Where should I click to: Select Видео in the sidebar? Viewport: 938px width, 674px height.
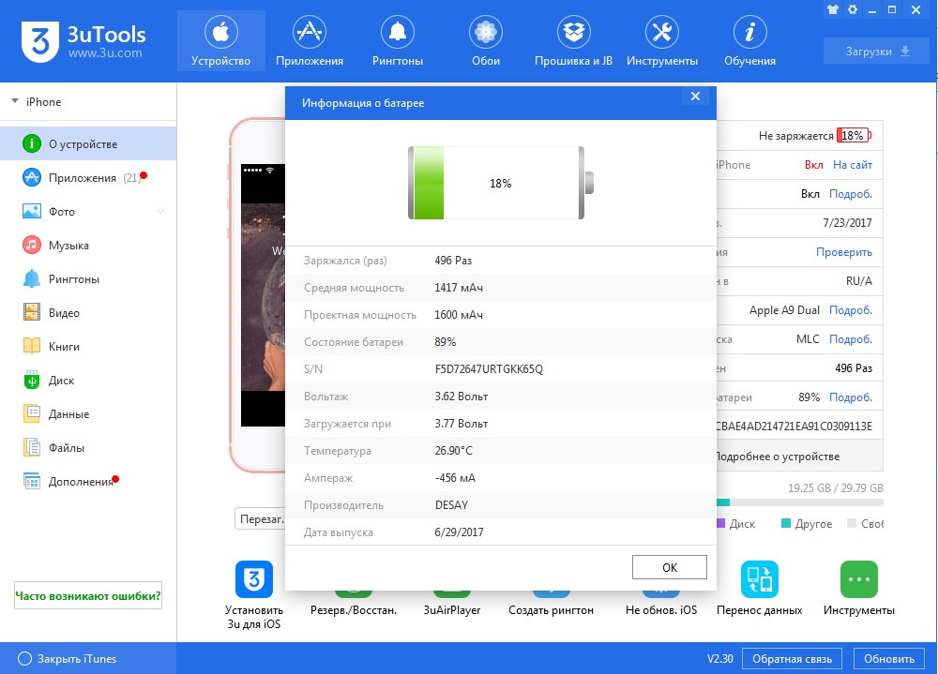88,313
